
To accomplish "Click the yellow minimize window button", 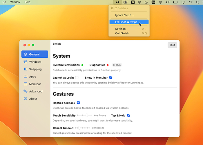I will coord(29,45).
